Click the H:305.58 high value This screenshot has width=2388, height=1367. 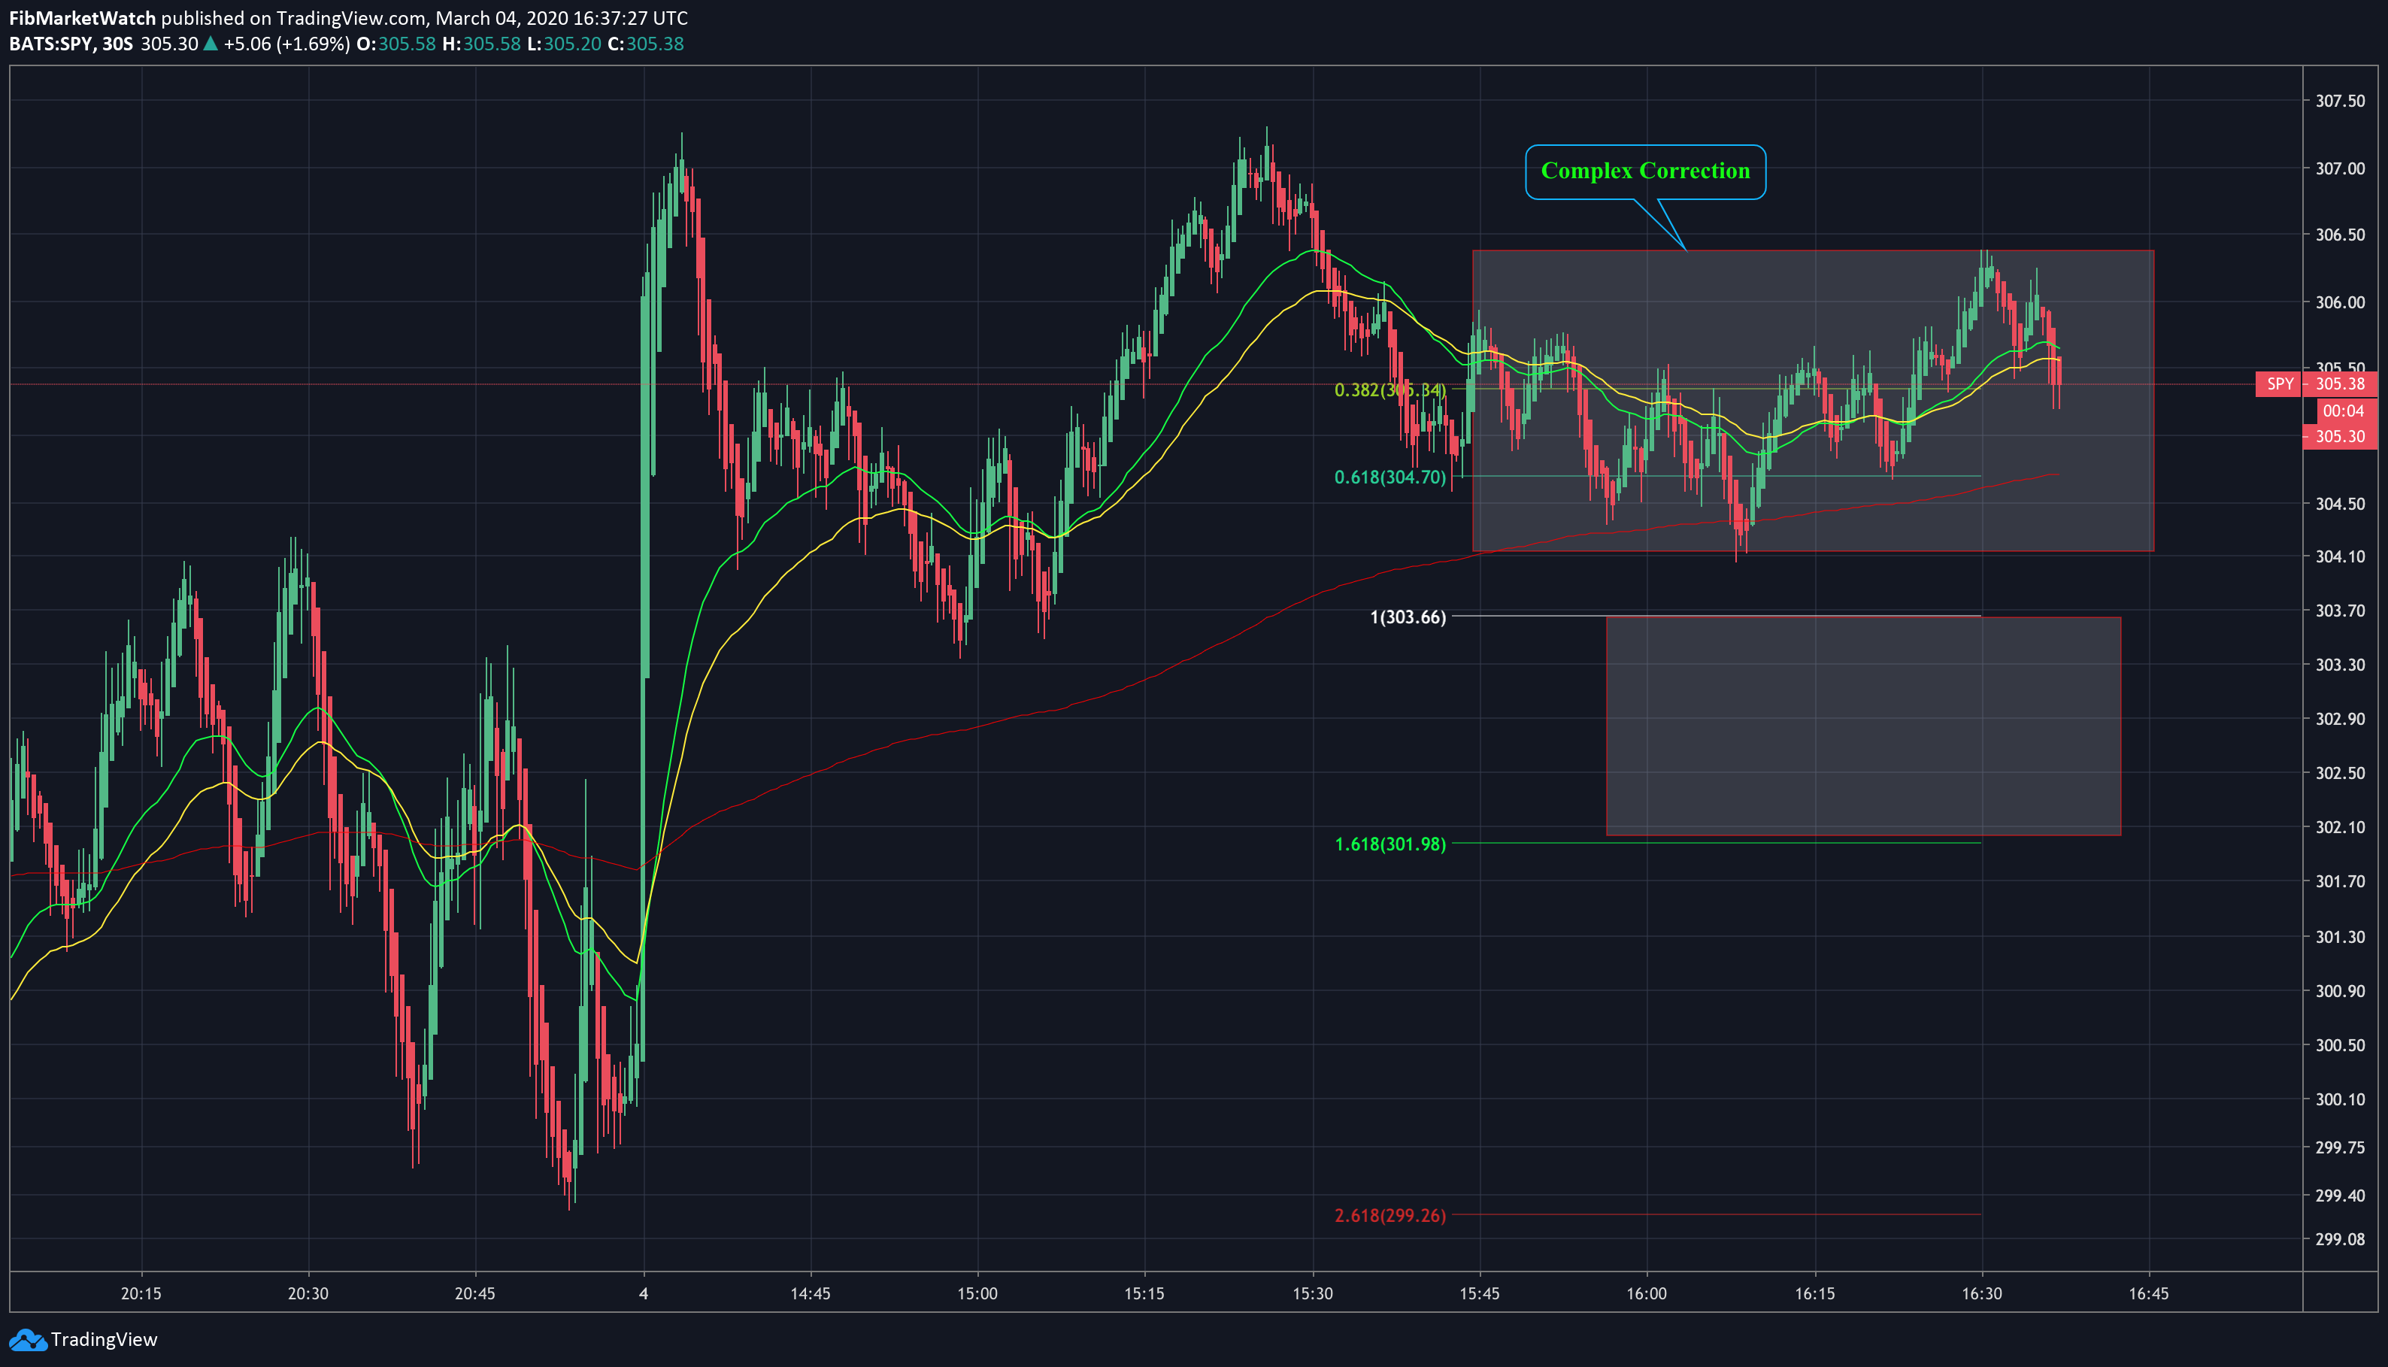(x=481, y=44)
